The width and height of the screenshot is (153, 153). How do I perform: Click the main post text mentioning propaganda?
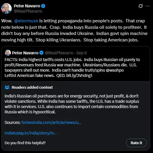[74, 30]
